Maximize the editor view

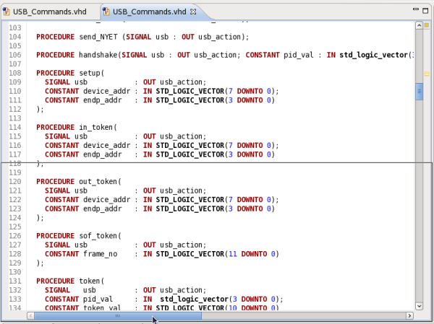[x=425, y=11]
